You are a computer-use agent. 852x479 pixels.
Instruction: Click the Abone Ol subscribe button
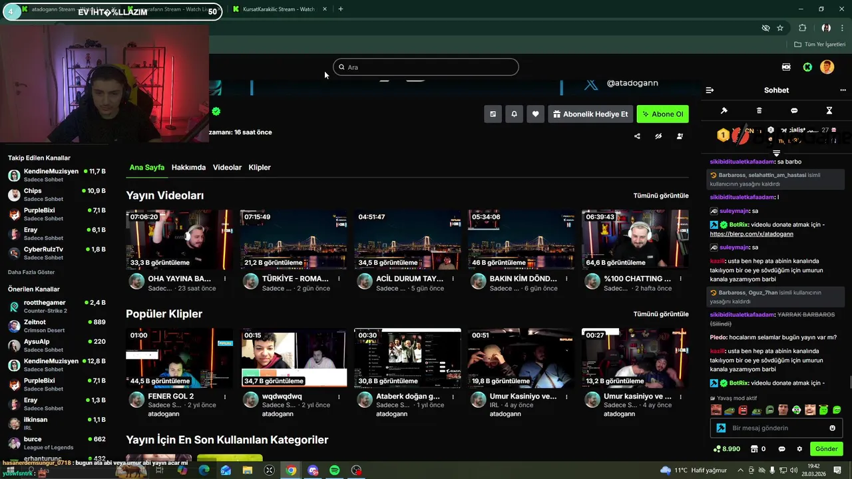click(662, 114)
